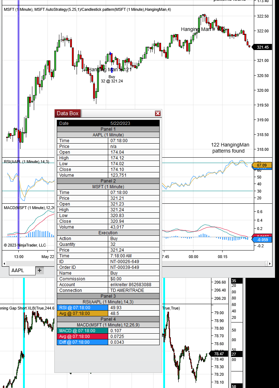This screenshot has width=279, height=388.
Task: Click the Panel 1 header row
Action: pos(108,129)
